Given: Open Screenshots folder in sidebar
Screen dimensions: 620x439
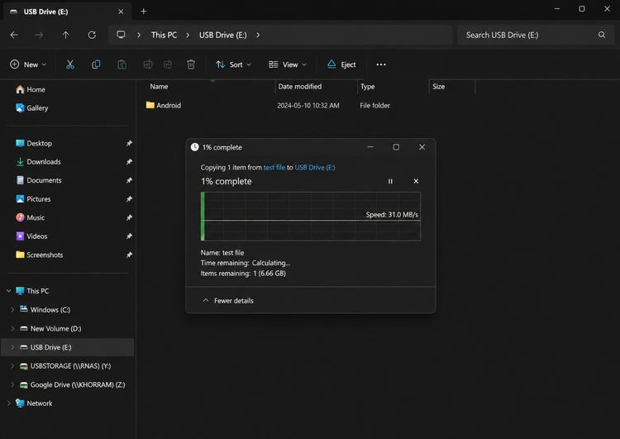Looking at the screenshot, I should [39, 255].
